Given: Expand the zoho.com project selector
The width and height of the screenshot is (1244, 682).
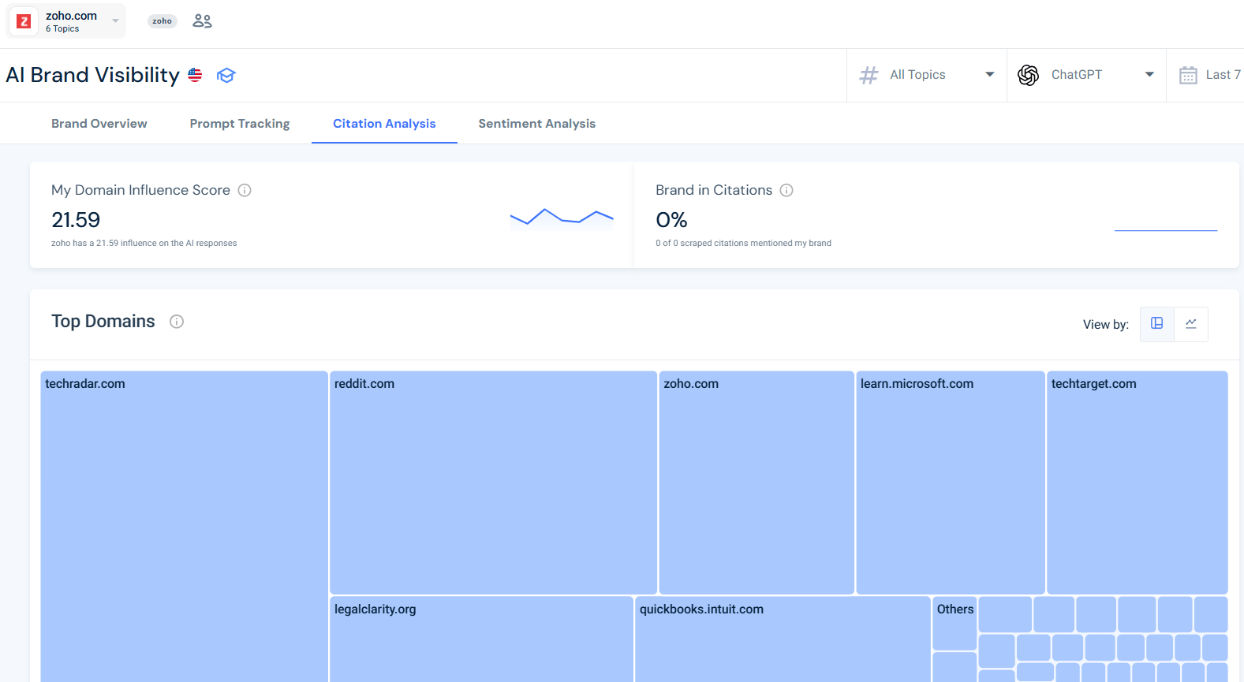Looking at the screenshot, I should 66,21.
